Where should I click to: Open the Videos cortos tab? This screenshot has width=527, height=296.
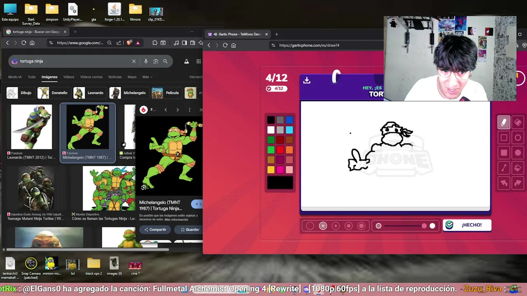pyautogui.click(x=91, y=77)
